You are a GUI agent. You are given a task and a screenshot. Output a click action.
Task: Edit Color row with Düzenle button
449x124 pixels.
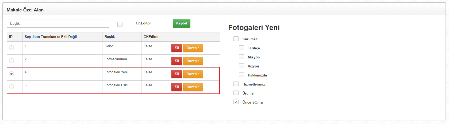coord(193,48)
